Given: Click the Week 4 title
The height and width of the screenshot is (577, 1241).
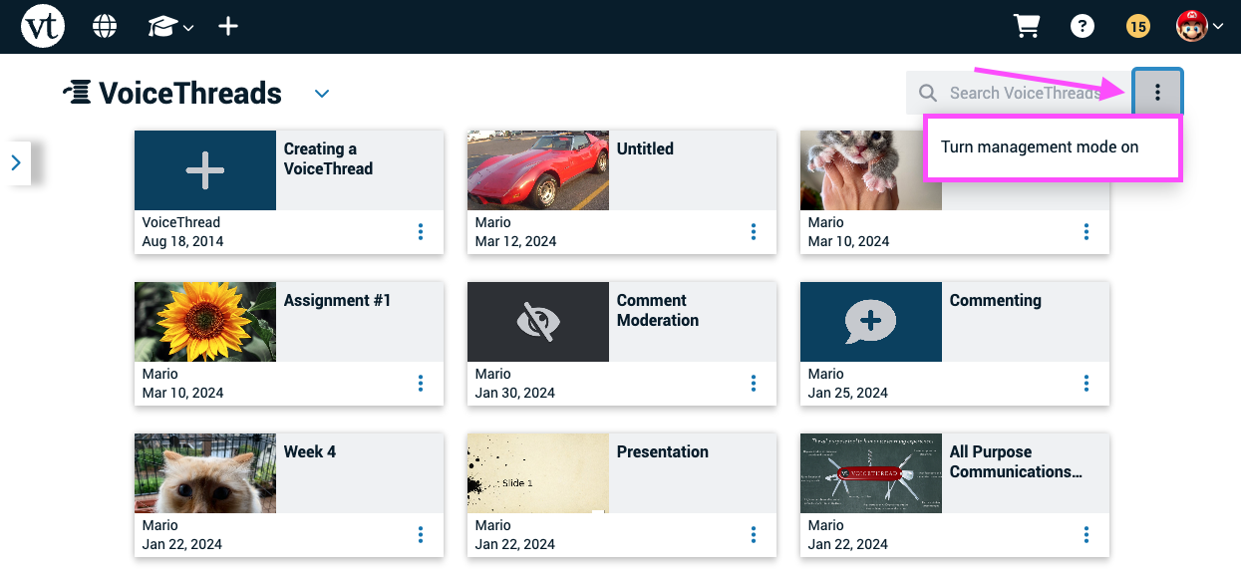Looking at the screenshot, I should tap(310, 451).
